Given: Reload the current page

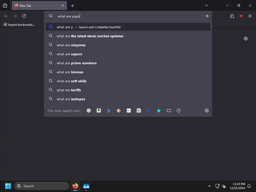Looking at the screenshot, I should [24, 16].
